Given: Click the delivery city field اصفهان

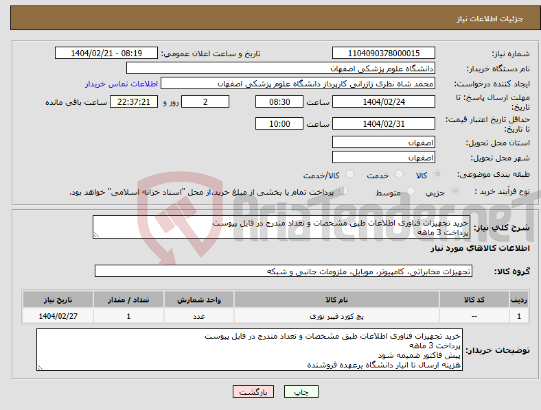Looking at the screenshot, I should pos(384,157).
